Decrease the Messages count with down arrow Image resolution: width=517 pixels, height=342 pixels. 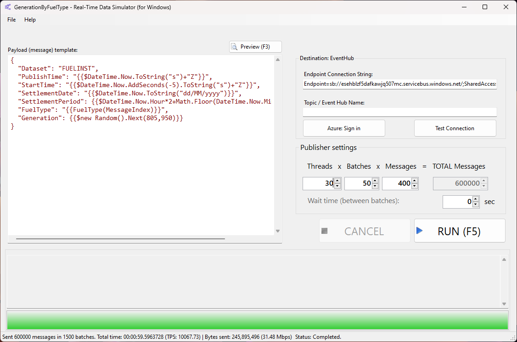coord(415,186)
